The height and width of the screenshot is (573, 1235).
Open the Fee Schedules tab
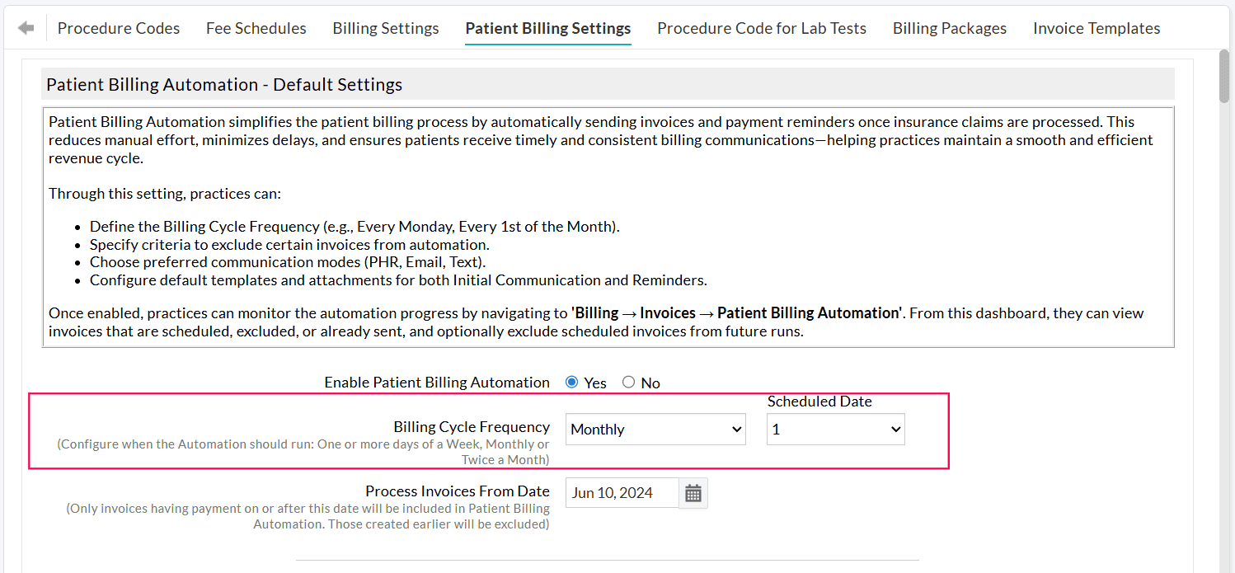(256, 27)
